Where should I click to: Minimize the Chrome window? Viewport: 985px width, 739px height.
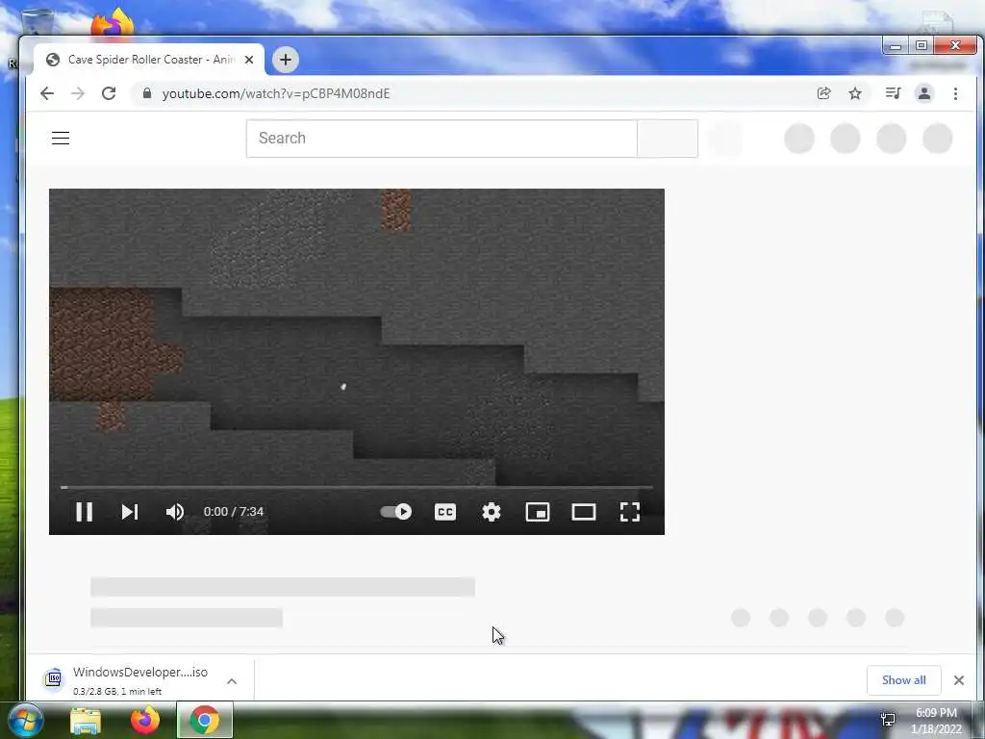(x=896, y=46)
